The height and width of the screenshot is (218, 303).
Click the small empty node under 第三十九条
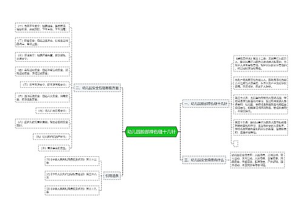(x=236, y=144)
